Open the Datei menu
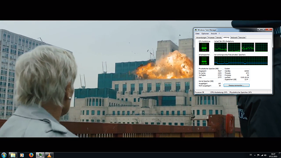 [198, 34]
